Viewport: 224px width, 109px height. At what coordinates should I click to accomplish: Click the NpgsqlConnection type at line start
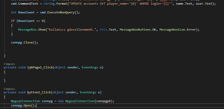click(x=25, y=101)
